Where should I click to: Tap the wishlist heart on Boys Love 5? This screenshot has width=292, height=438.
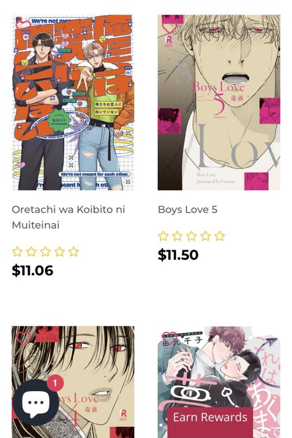[x=169, y=28]
